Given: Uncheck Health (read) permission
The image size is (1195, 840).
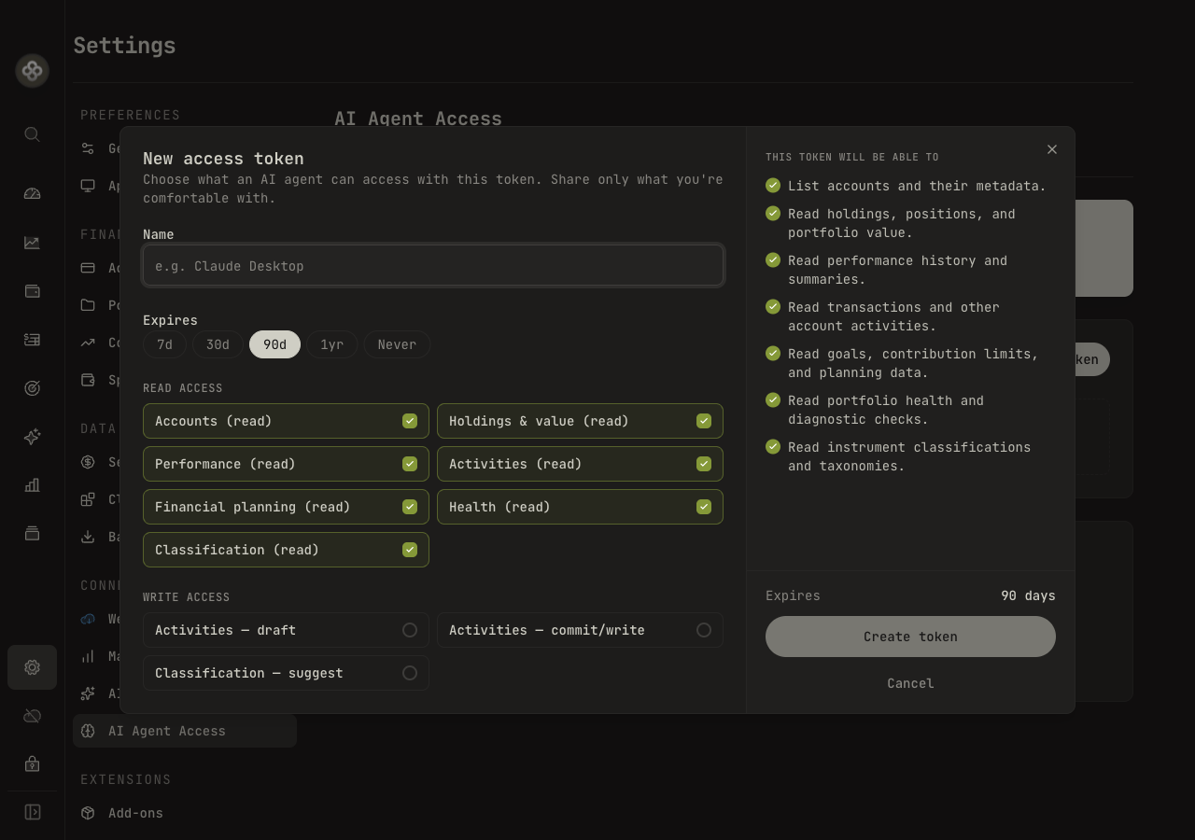Looking at the screenshot, I should pos(704,507).
